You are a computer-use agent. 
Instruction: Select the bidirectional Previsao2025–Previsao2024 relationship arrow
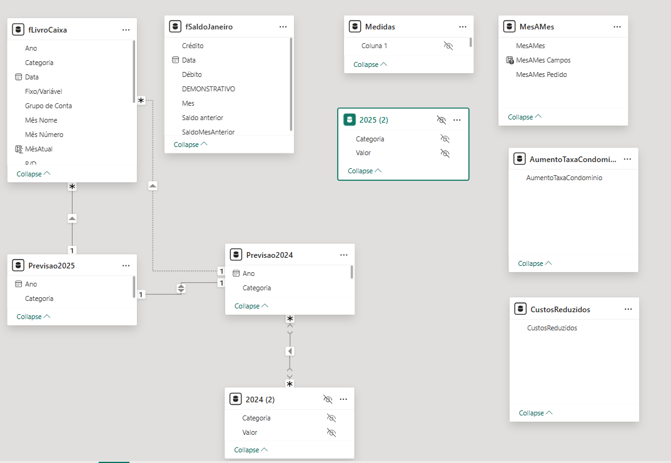[x=181, y=288]
